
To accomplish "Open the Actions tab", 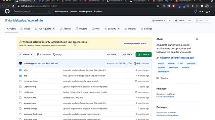I will coord(65,29).
